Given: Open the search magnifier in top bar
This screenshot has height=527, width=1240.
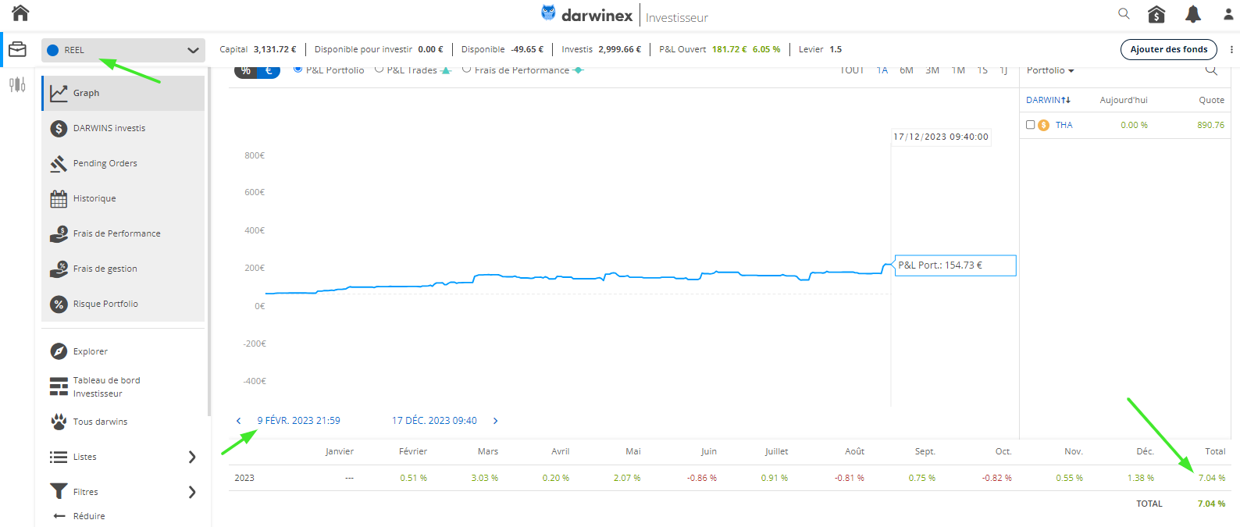Looking at the screenshot, I should (x=1124, y=13).
